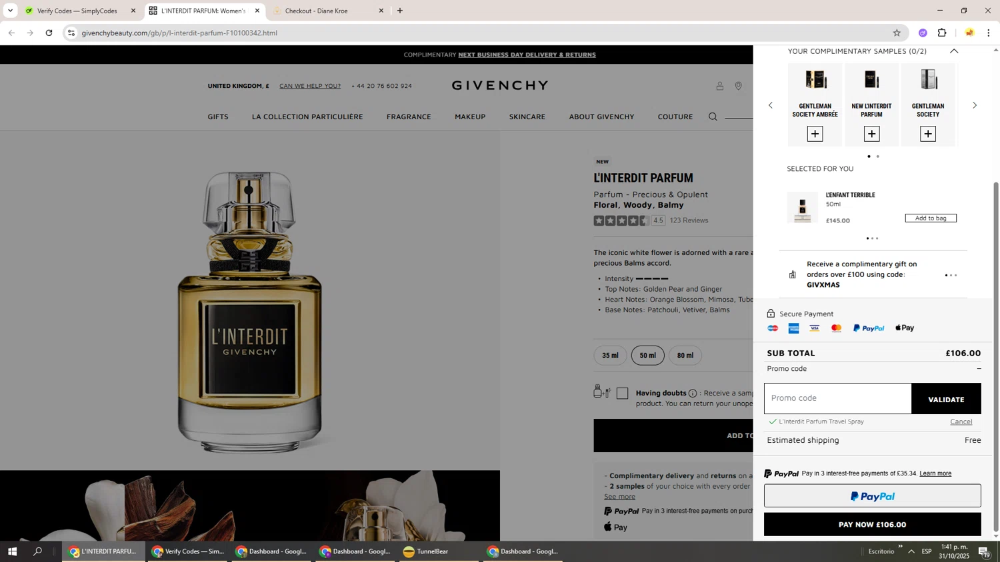
Task: Open the tab search dropdown arrow
Action: pyautogui.click(x=10, y=11)
